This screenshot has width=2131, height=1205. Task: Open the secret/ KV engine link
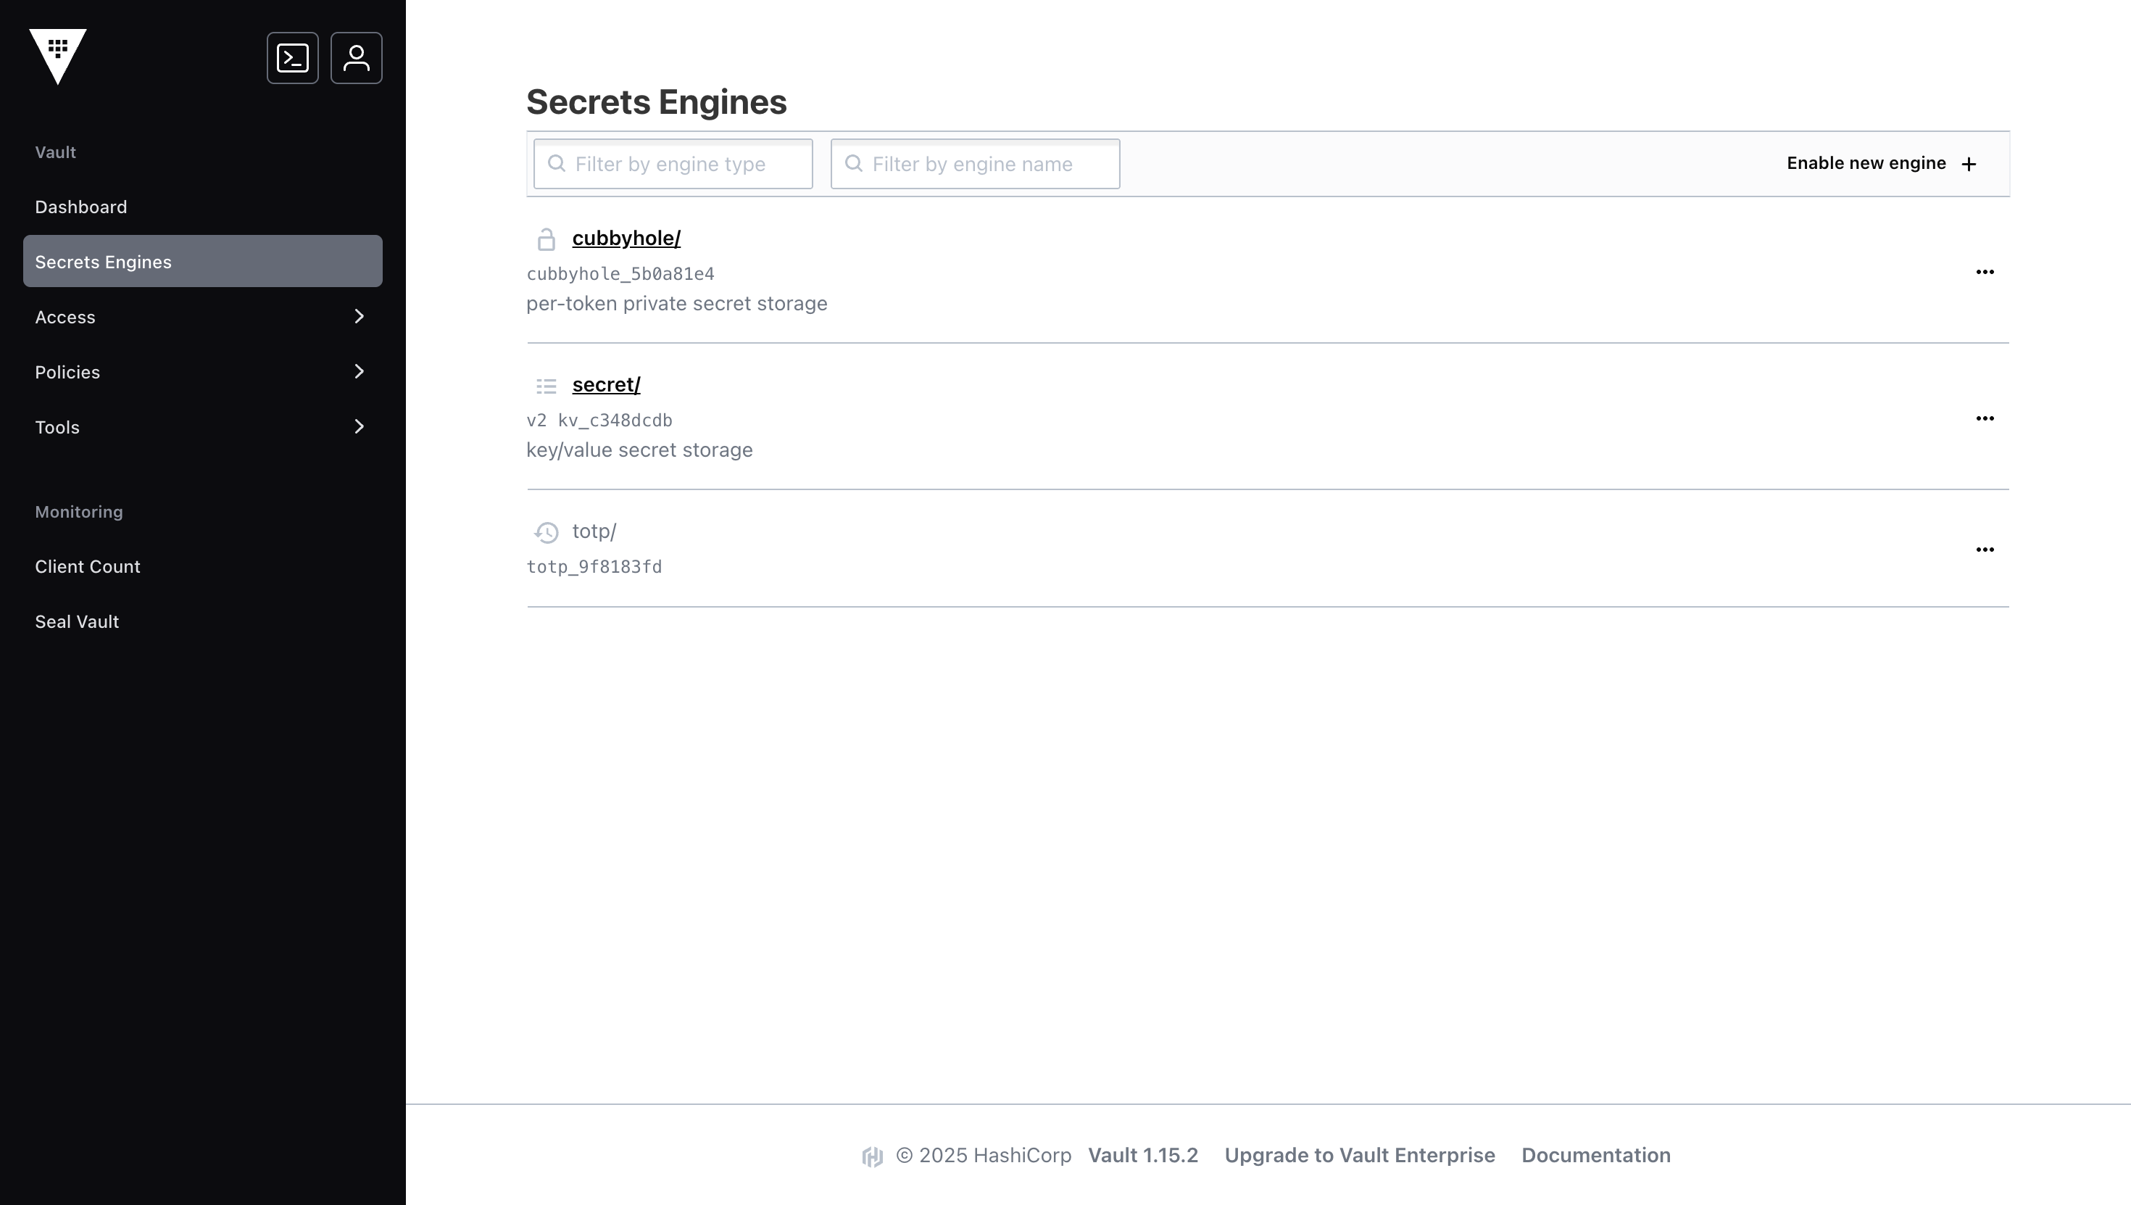tap(605, 385)
